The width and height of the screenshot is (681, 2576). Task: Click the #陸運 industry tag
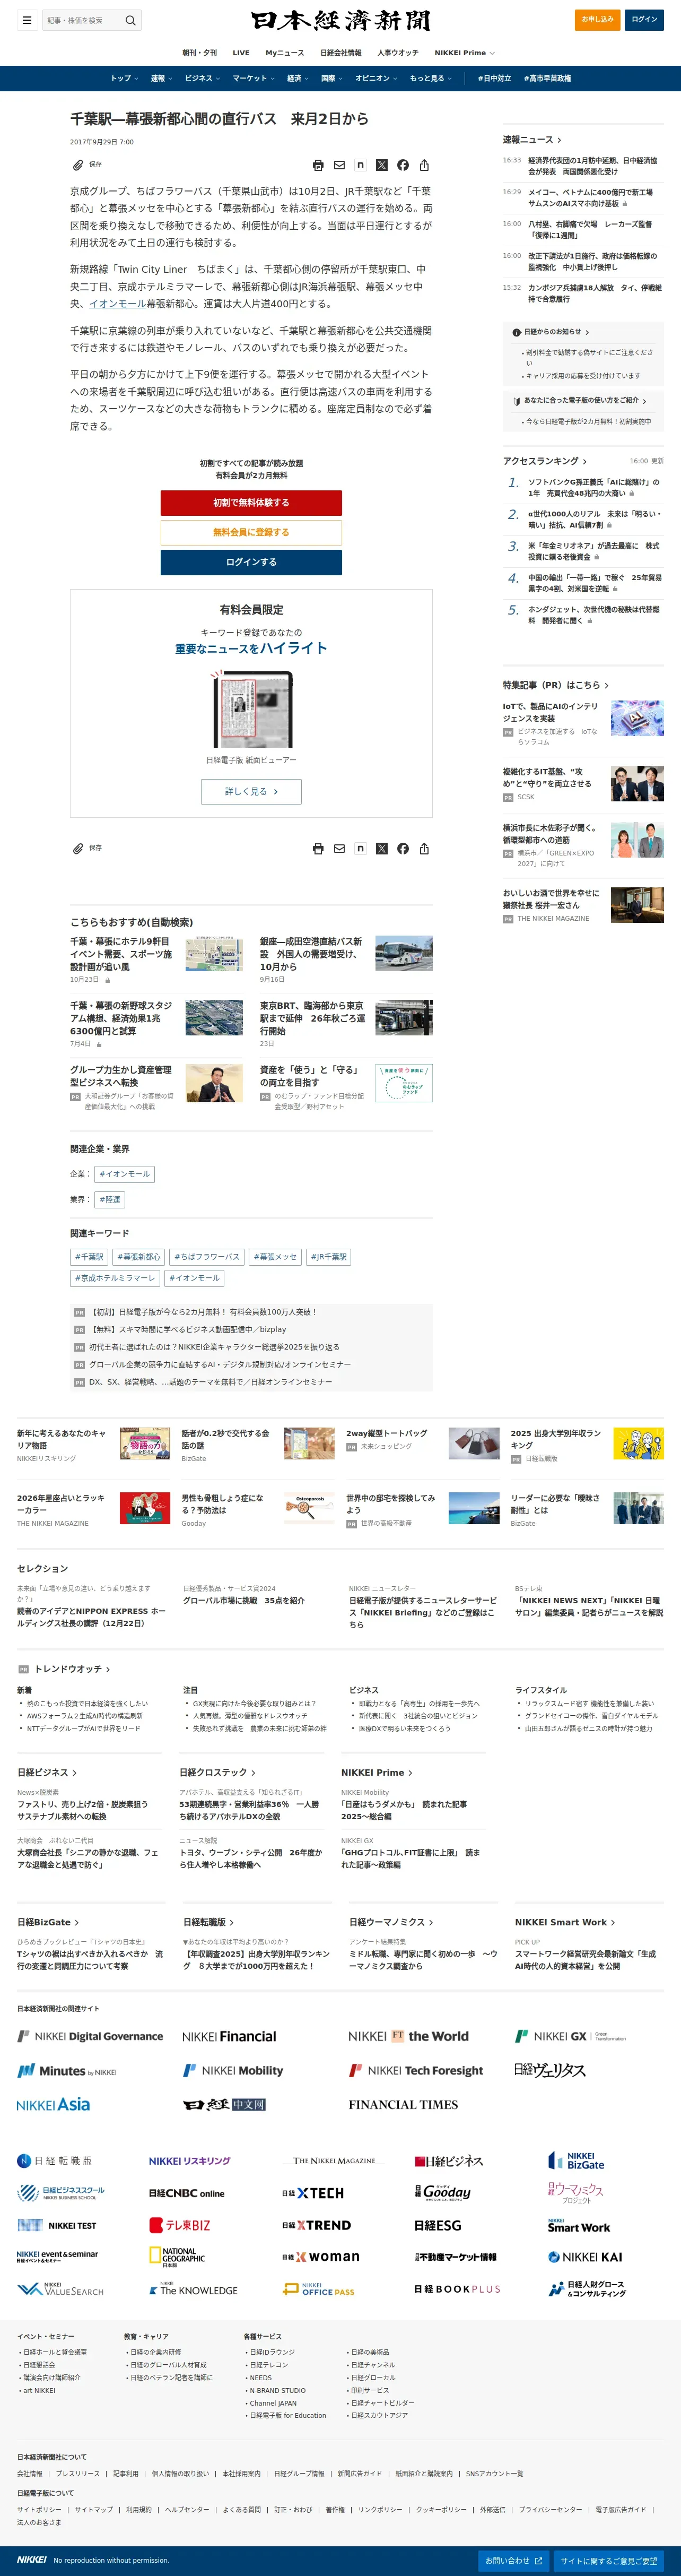(110, 1200)
